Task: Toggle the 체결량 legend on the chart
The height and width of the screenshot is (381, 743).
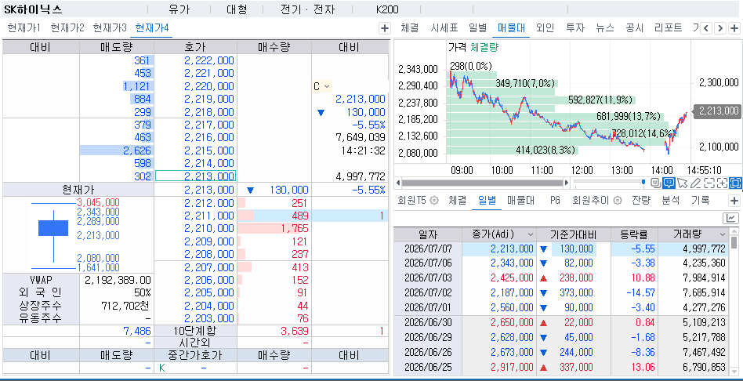Action: tap(484, 47)
